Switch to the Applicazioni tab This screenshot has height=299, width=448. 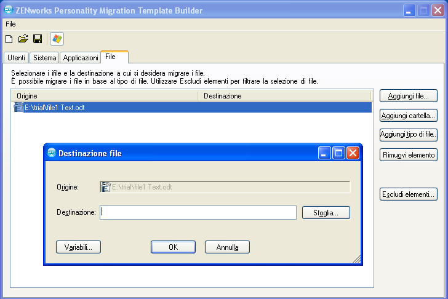point(80,58)
